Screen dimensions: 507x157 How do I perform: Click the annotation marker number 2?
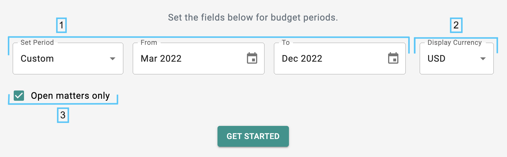[x=456, y=25]
